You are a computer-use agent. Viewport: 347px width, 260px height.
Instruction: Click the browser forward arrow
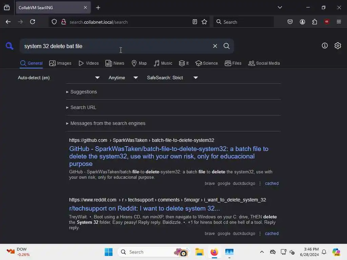pos(20,22)
